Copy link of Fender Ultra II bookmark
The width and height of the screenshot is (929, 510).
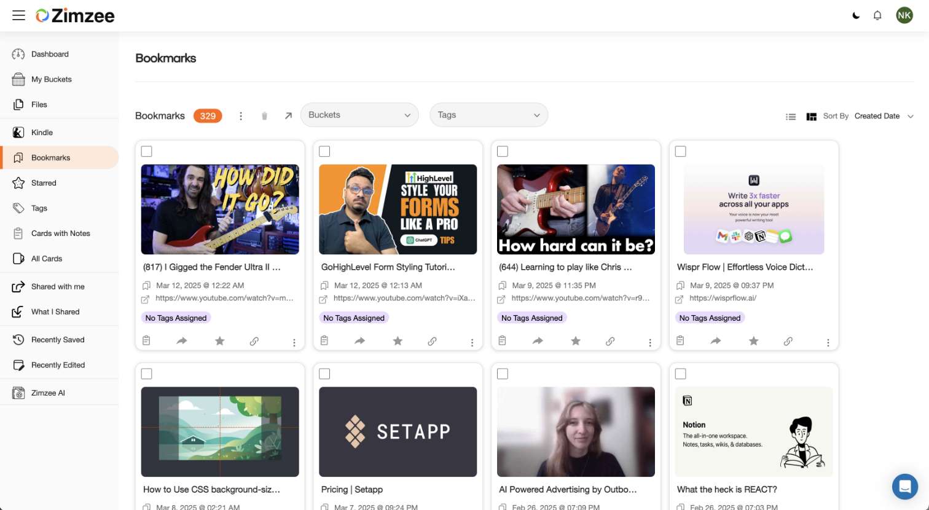click(254, 341)
